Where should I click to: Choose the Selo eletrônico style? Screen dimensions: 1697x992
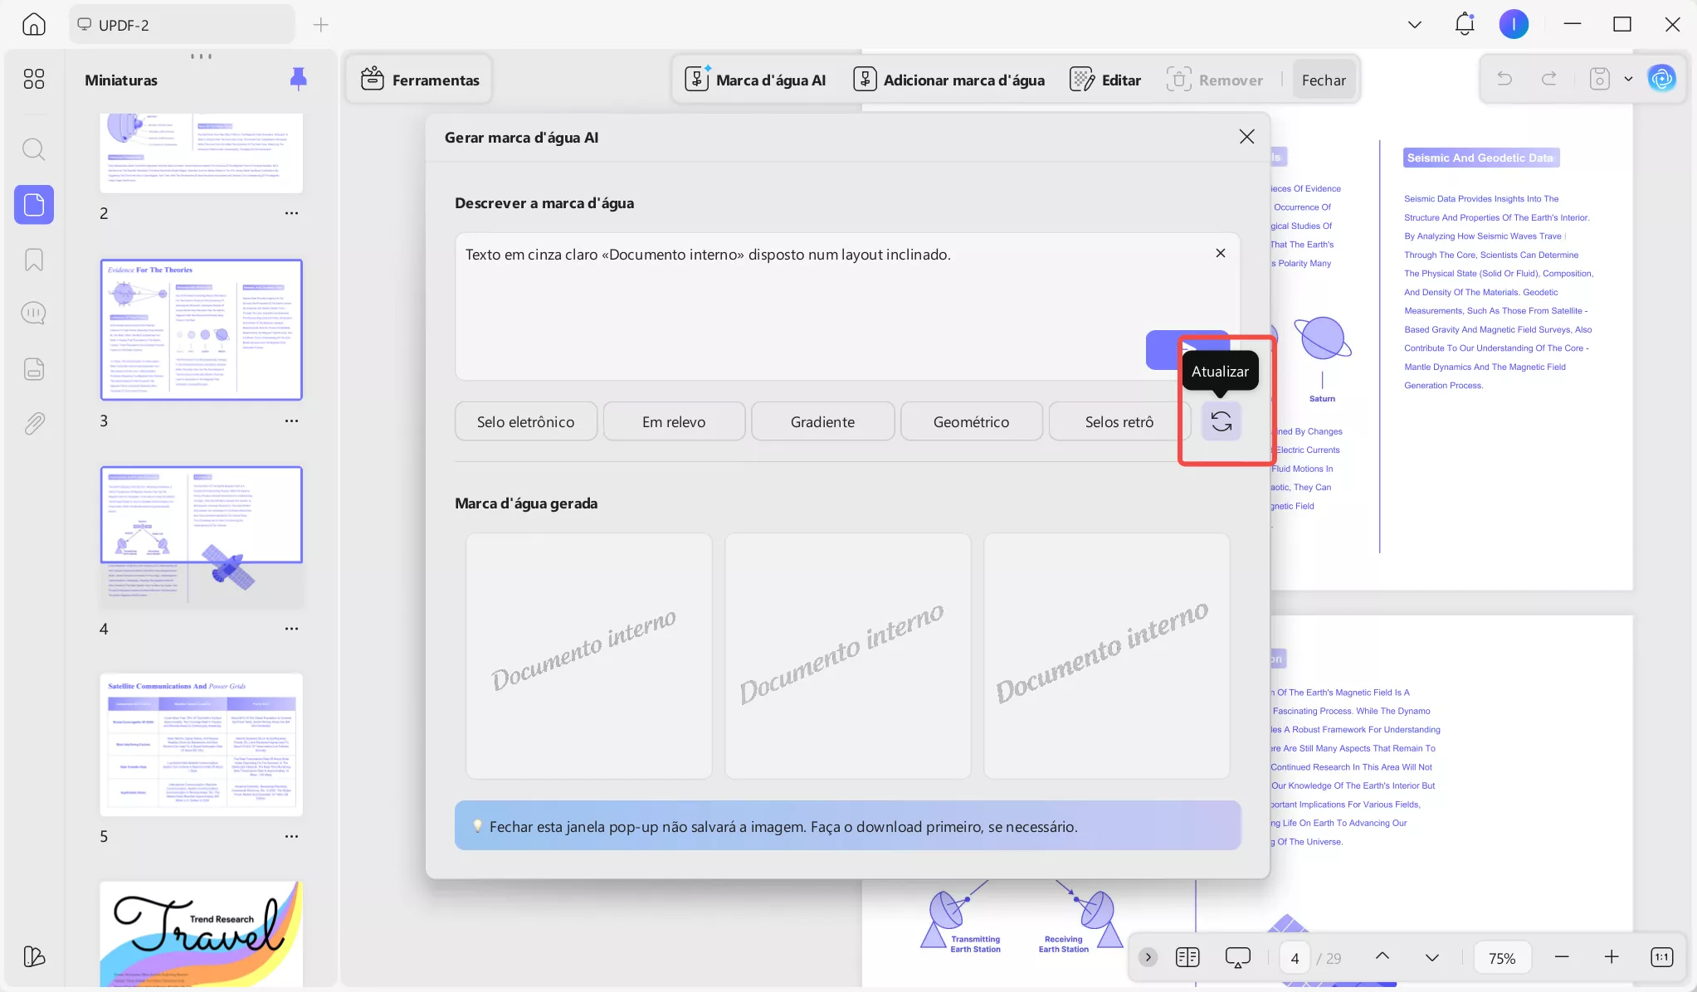[525, 421]
